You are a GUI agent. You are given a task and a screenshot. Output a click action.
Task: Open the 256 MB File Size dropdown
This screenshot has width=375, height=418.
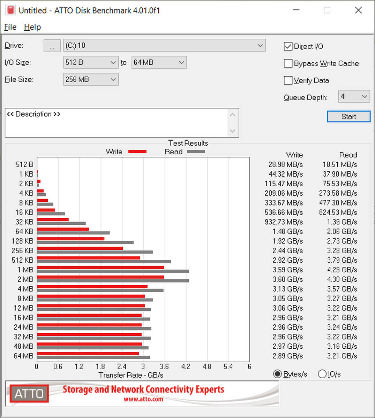tap(91, 79)
